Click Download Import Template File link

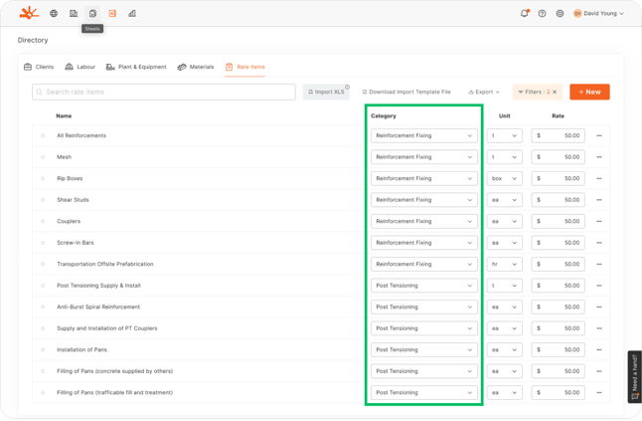406,92
